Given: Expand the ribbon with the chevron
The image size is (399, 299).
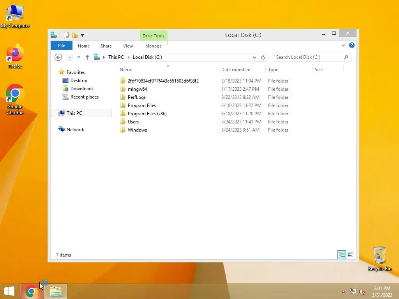Looking at the screenshot, I should point(343,45).
